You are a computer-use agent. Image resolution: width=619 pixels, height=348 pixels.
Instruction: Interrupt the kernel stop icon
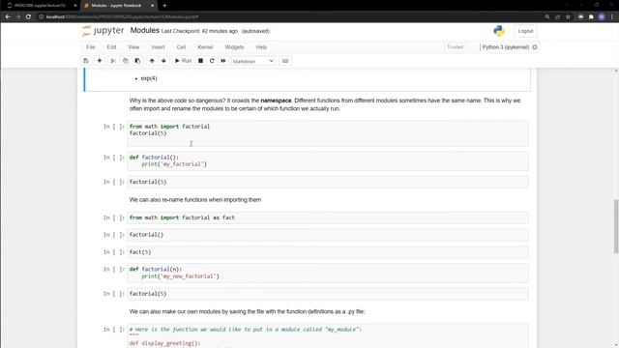(x=200, y=61)
